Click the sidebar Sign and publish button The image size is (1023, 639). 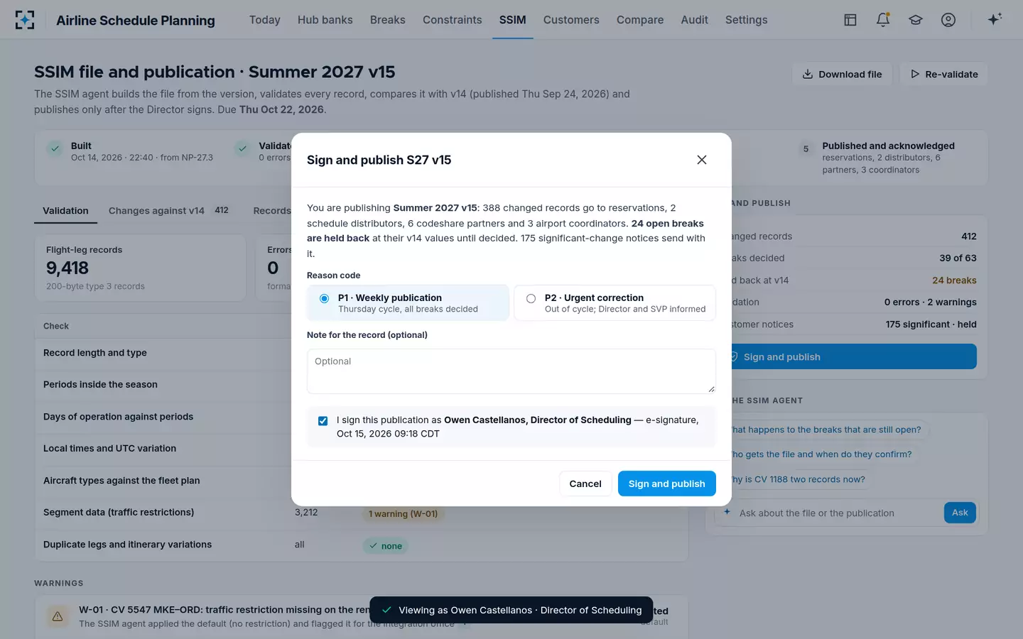(845, 356)
